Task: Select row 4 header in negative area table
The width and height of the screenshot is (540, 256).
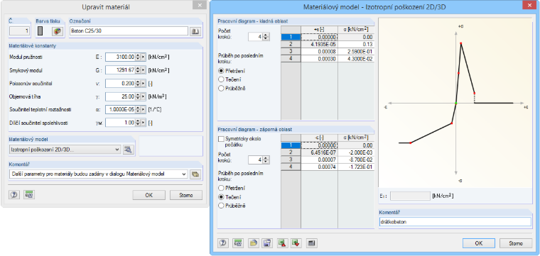Action: 291,167
